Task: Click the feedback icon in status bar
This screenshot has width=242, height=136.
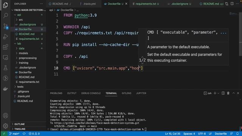Action: [231, 134]
